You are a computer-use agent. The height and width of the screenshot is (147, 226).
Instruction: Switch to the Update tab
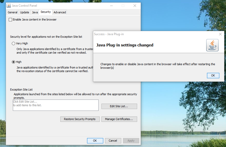point(24,12)
